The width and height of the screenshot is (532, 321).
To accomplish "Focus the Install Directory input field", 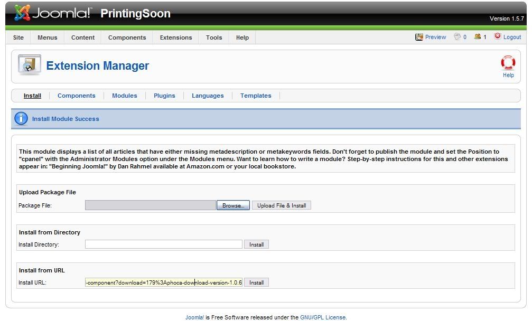I will click(x=164, y=244).
